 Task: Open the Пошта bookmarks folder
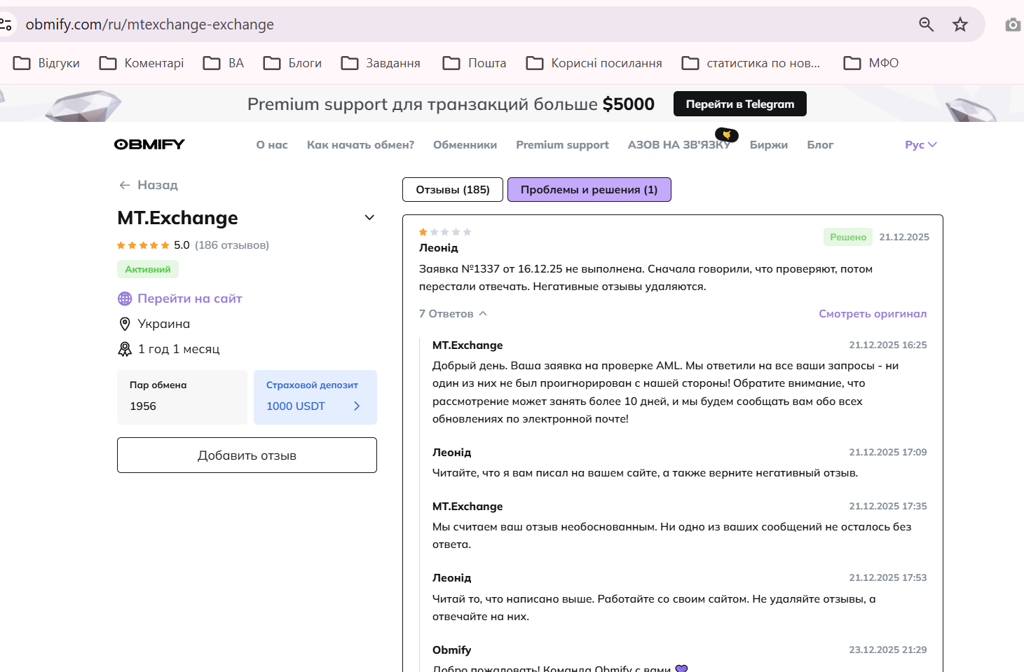tap(475, 63)
